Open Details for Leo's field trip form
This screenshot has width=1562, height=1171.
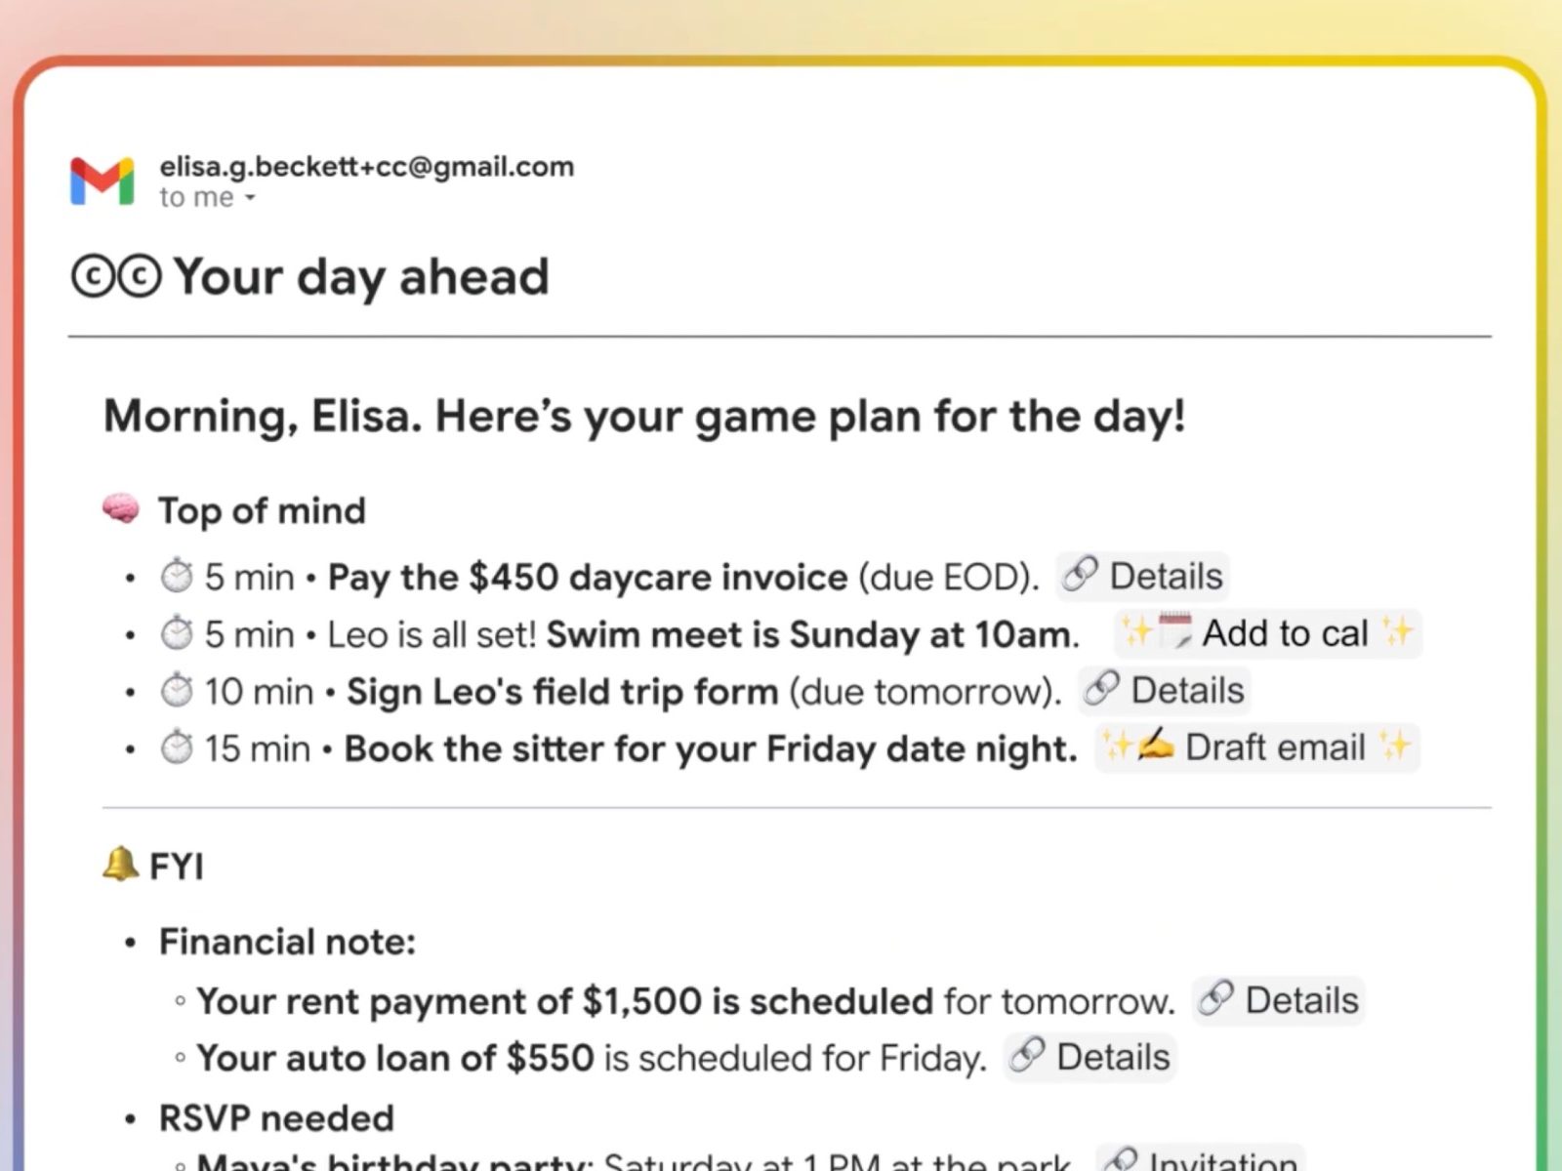tap(1164, 690)
